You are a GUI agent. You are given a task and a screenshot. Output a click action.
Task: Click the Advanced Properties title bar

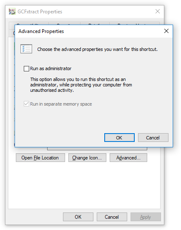pyautogui.click(x=88, y=31)
